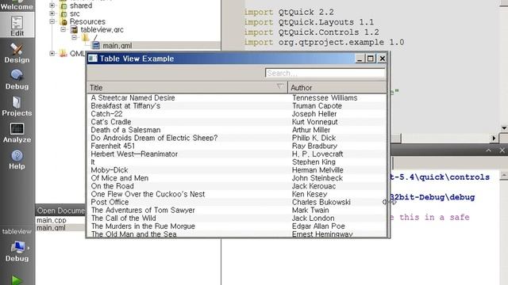Click author cell 'Edgar Allan Poe'

click(318, 226)
